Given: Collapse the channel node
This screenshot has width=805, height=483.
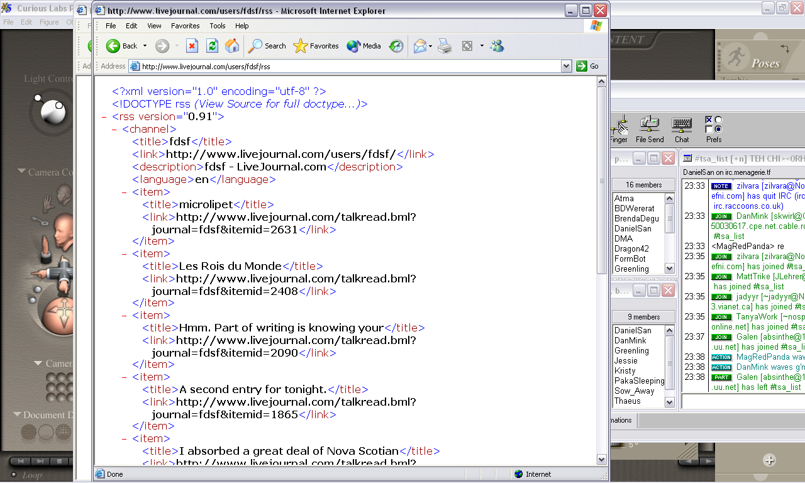Looking at the screenshot, I should pos(114,130).
